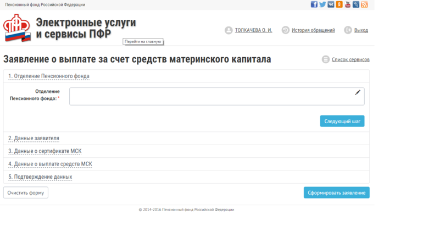Click the LiveJournal pencil icon
The height and width of the screenshot is (226, 423).
click(x=356, y=4)
